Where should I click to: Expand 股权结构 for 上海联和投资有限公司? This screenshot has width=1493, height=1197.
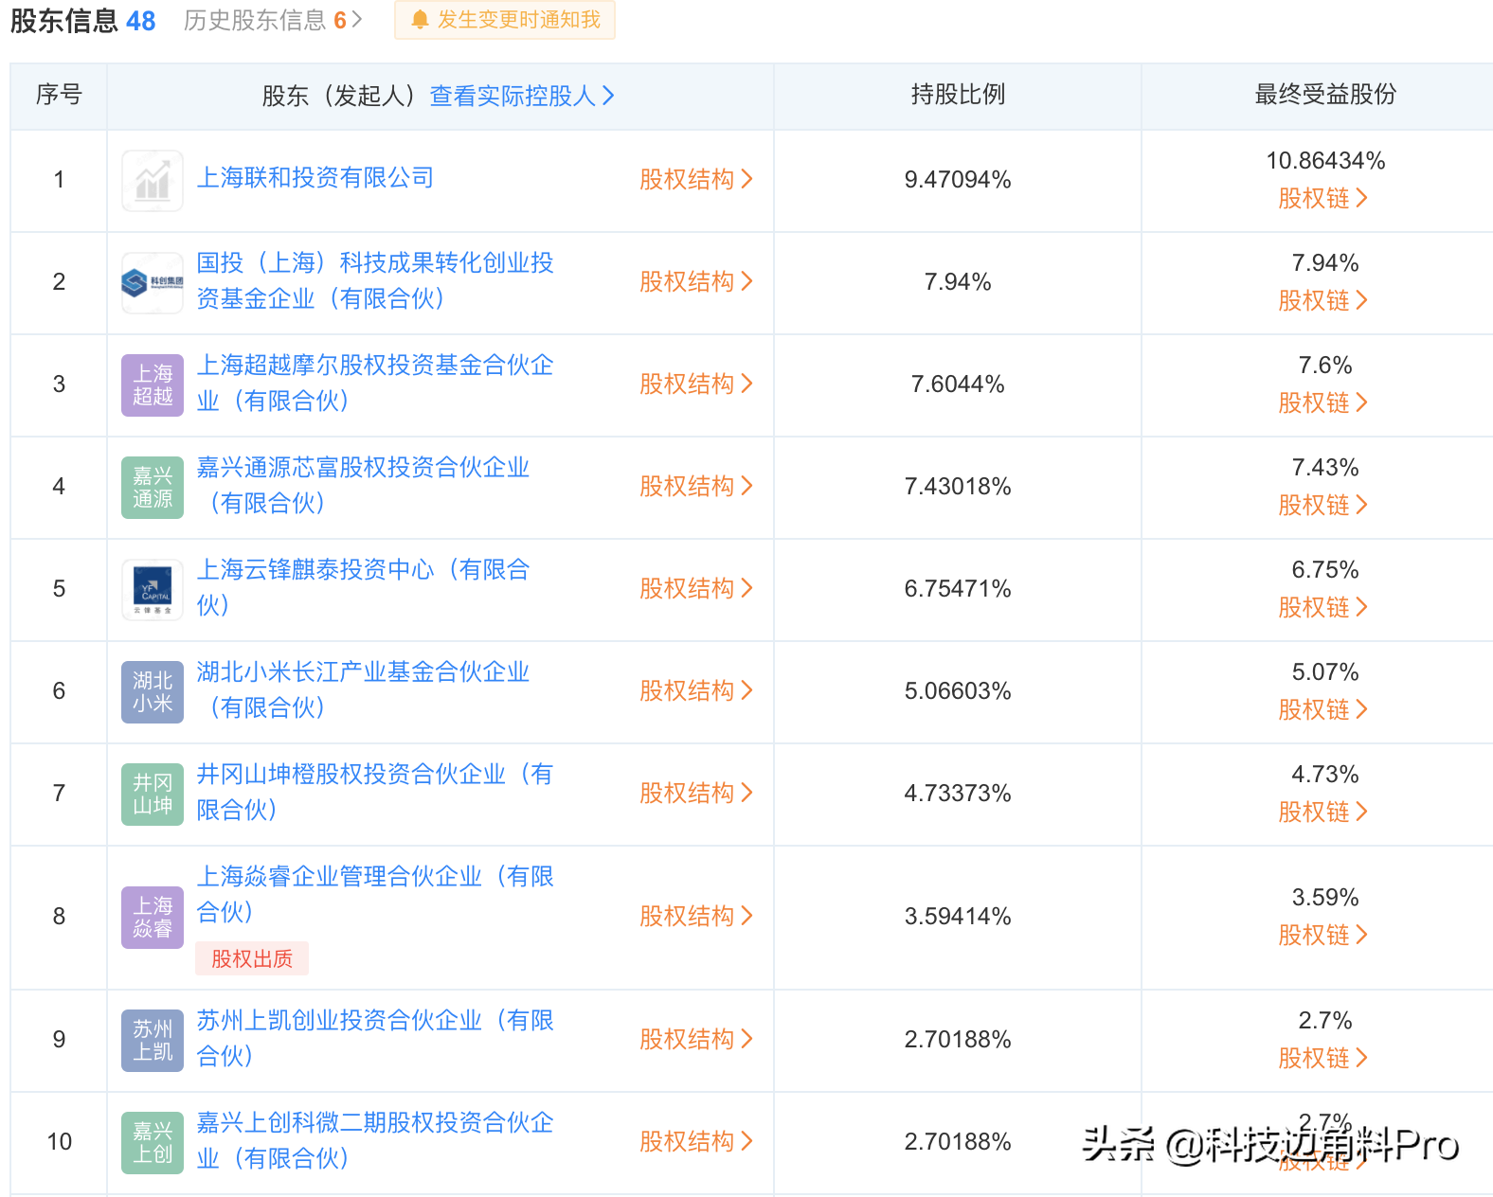[696, 179]
